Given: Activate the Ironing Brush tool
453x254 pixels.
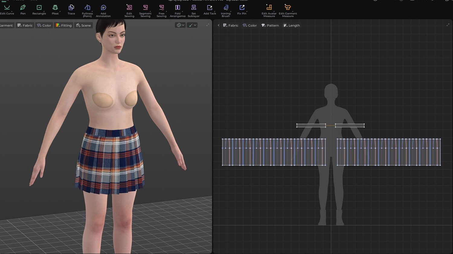Looking at the screenshot, I should [226, 11].
